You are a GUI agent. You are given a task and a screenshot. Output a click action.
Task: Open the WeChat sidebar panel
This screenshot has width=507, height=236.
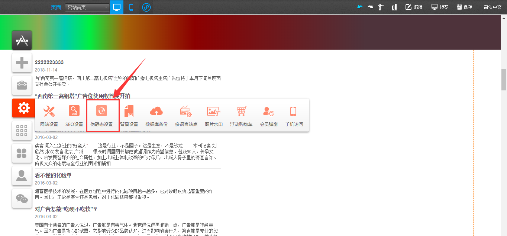click(22, 199)
